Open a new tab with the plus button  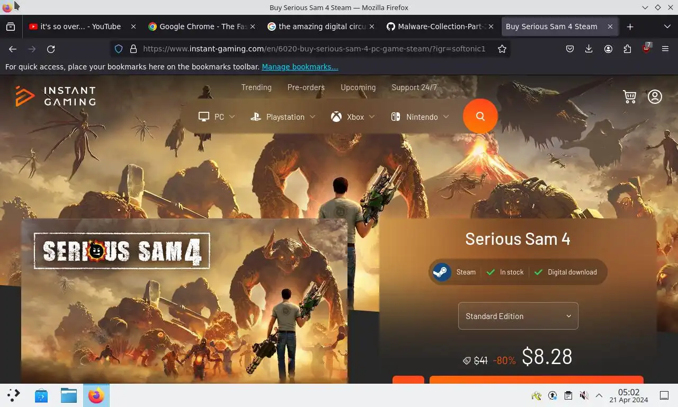click(x=630, y=26)
